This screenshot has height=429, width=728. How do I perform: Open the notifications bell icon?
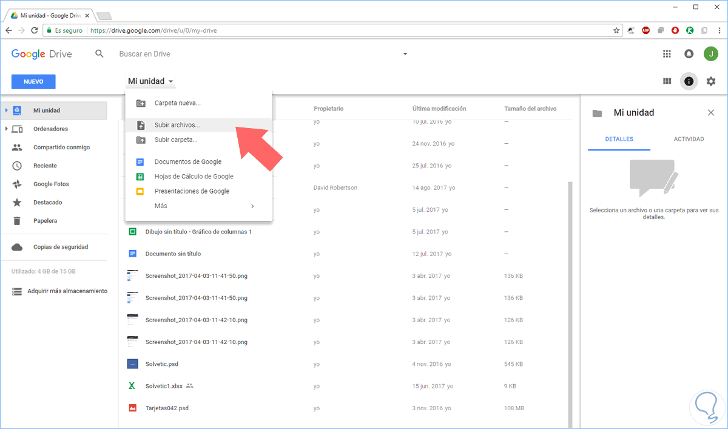689,54
